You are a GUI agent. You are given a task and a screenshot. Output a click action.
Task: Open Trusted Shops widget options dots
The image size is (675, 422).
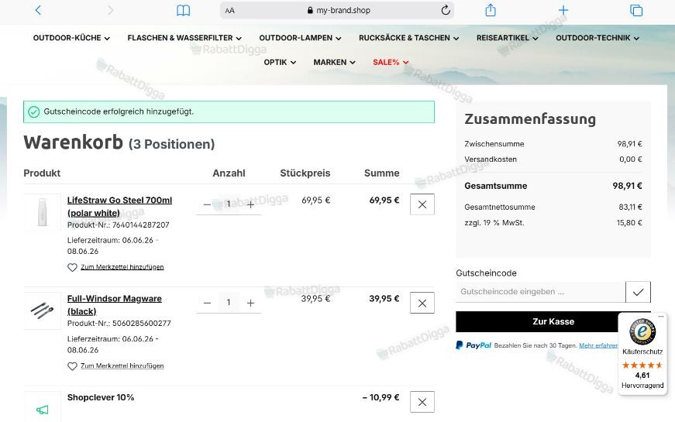coord(661,317)
